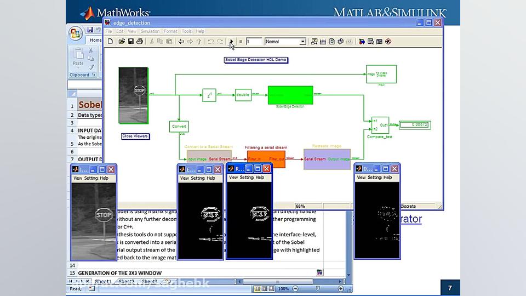Start simulation with the play button
This screenshot has width=526, height=296.
[x=231, y=41]
